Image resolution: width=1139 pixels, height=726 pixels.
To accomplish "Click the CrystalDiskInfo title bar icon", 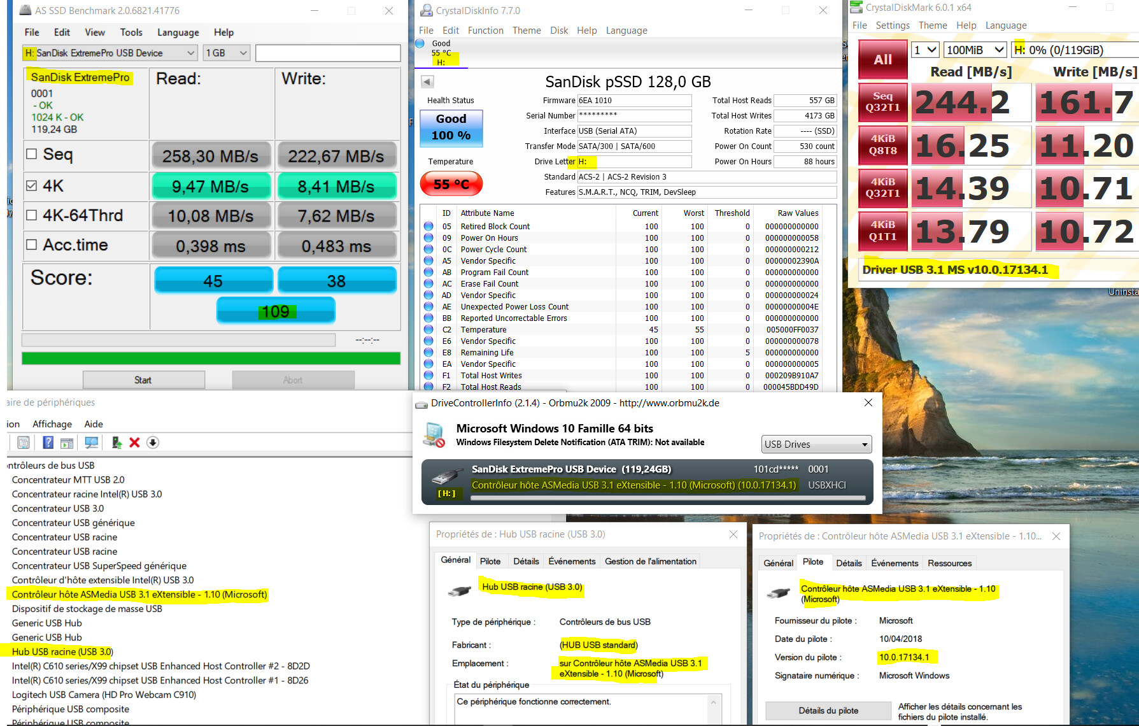I will (426, 10).
